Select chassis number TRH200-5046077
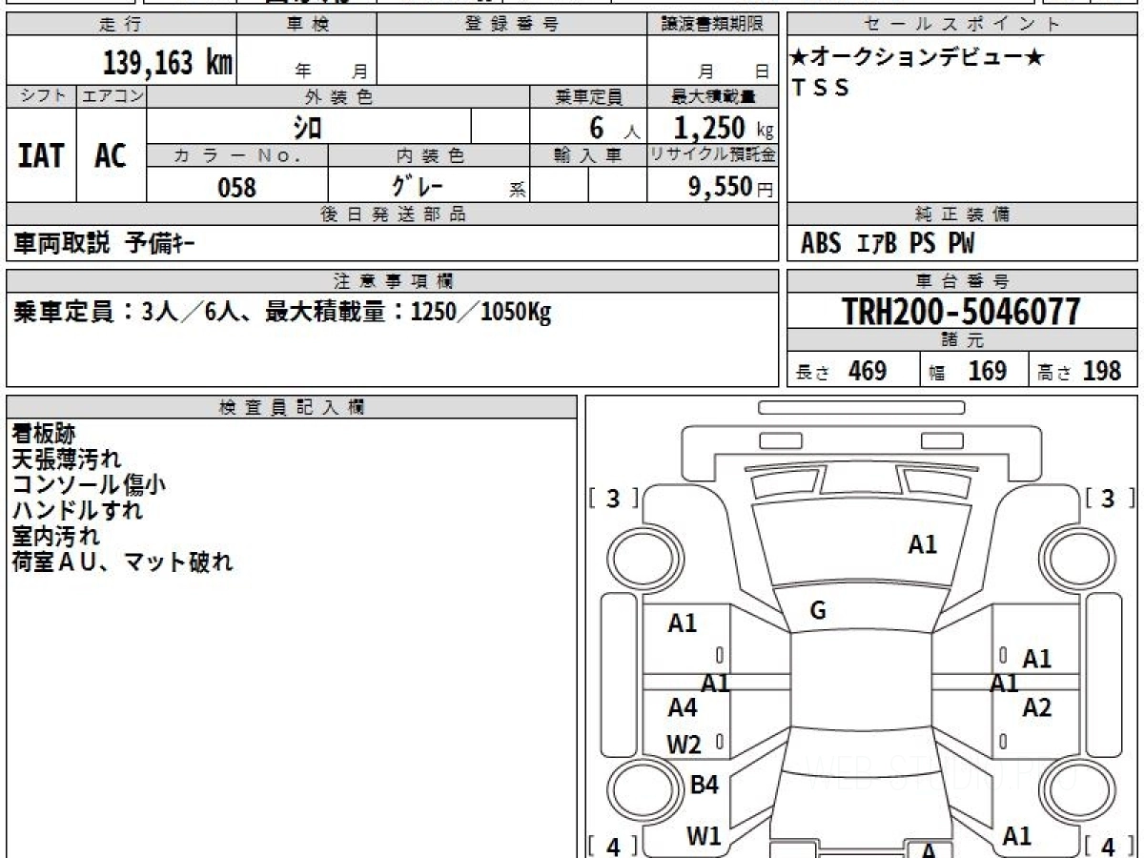 [961, 311]
